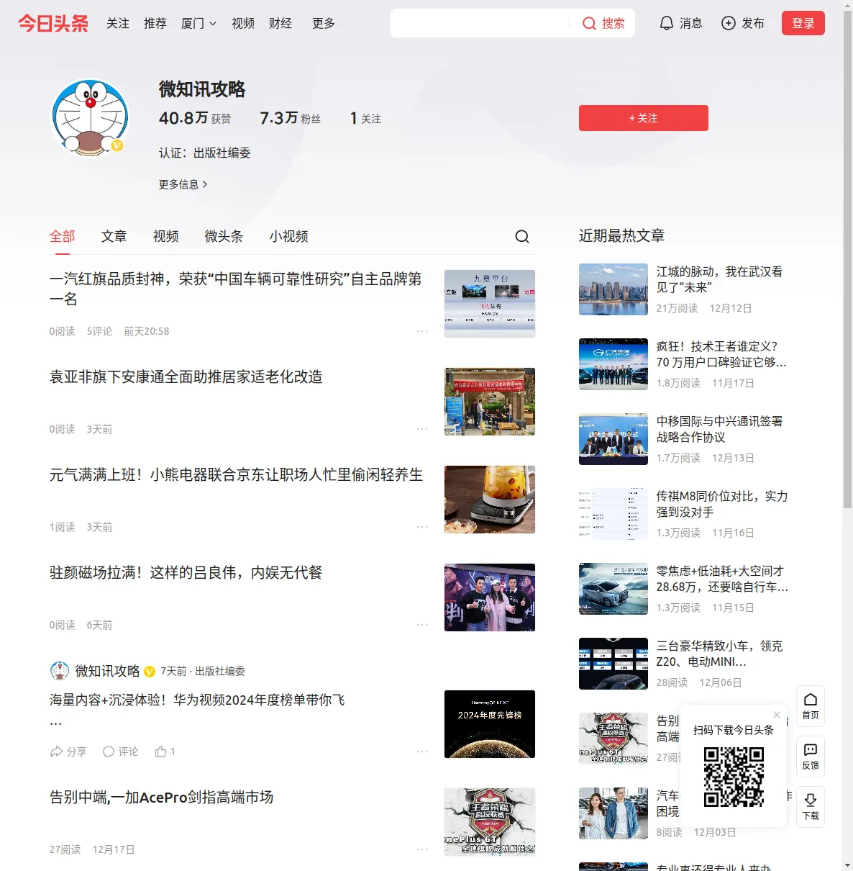Click thumbnail of 袁亚非旗下安康通 article

(490, 402)
